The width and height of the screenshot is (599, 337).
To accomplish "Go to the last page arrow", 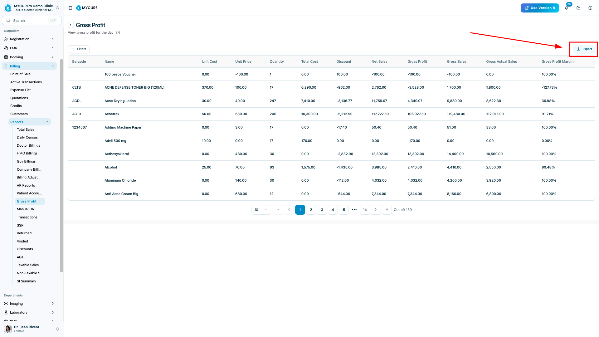I will point(387,210).
